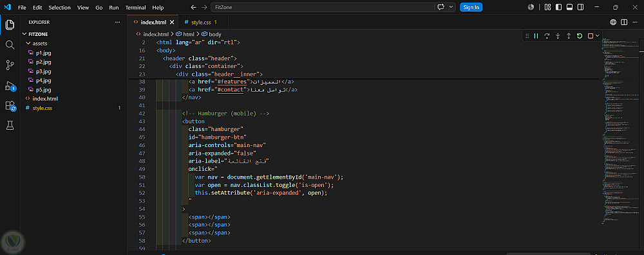Toggle the primary side bar layout
Screen dimensions: 644x255
(x=558, y=7)
